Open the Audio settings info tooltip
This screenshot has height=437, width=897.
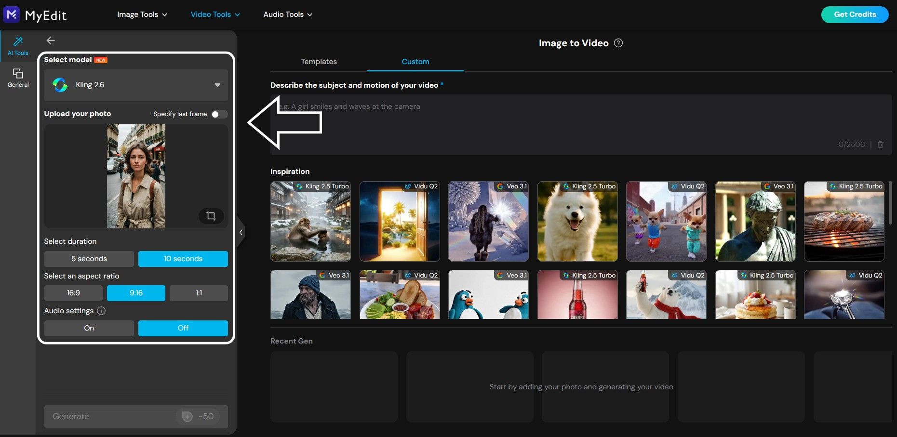point(101,311)
